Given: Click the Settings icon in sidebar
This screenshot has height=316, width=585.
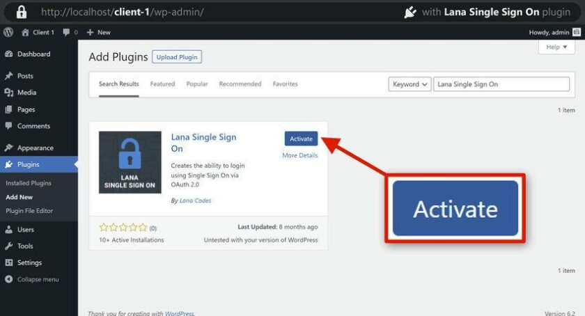Looking at the screenshot, I should pos(9,262).
